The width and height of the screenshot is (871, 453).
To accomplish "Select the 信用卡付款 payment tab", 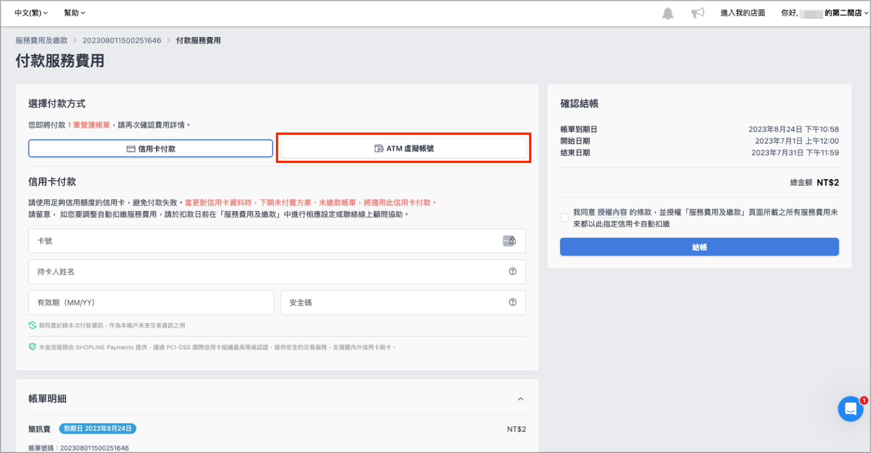I will coord(150,149).
